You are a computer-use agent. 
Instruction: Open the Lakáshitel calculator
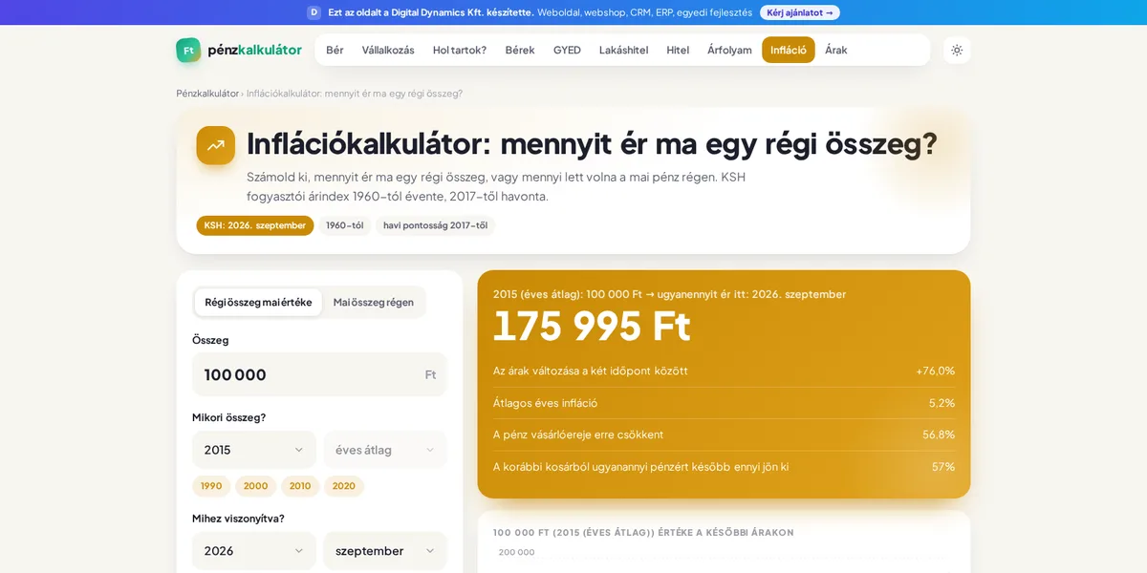(623, 51)
